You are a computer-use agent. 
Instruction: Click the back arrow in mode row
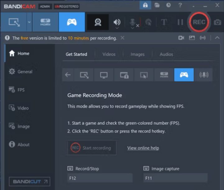click(x=68, y=75)
